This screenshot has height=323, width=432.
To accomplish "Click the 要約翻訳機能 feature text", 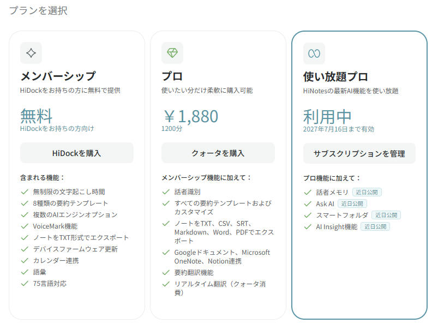I will click(194, 273).
